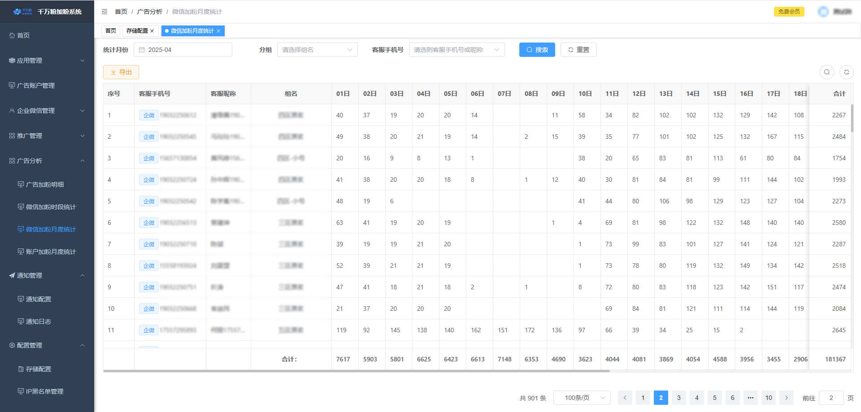The width and height of the screenshot is (861, 412).
Task: Click the calendar icon in the 统计月份 field
Action: coord(142,50)
